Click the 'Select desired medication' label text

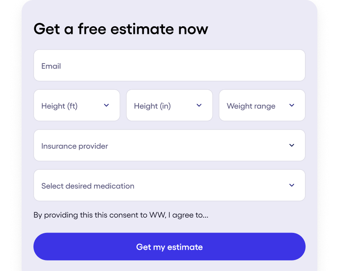[88, 186]
